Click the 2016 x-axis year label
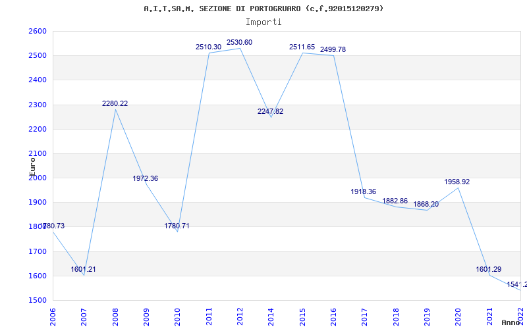 point(334,317)
